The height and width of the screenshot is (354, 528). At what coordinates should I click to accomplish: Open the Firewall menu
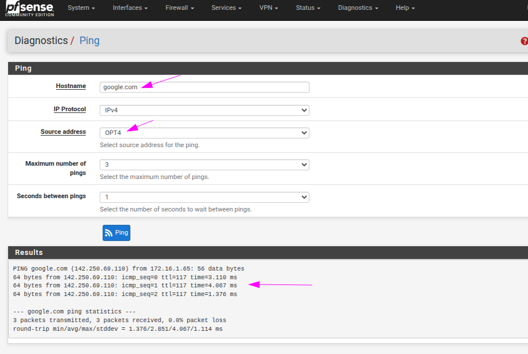(x=179, y=8)
